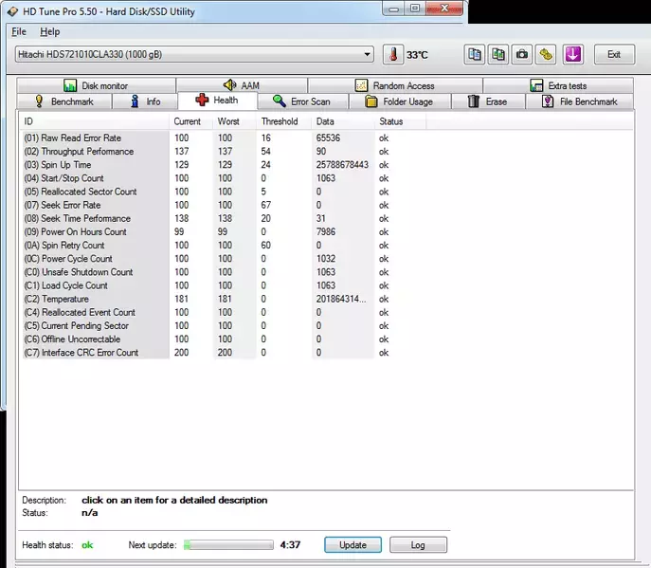Open the File menu
Image resolution: width=651 pixels, height=568 pixels.
pyautogui.click(x=19, y=31)
